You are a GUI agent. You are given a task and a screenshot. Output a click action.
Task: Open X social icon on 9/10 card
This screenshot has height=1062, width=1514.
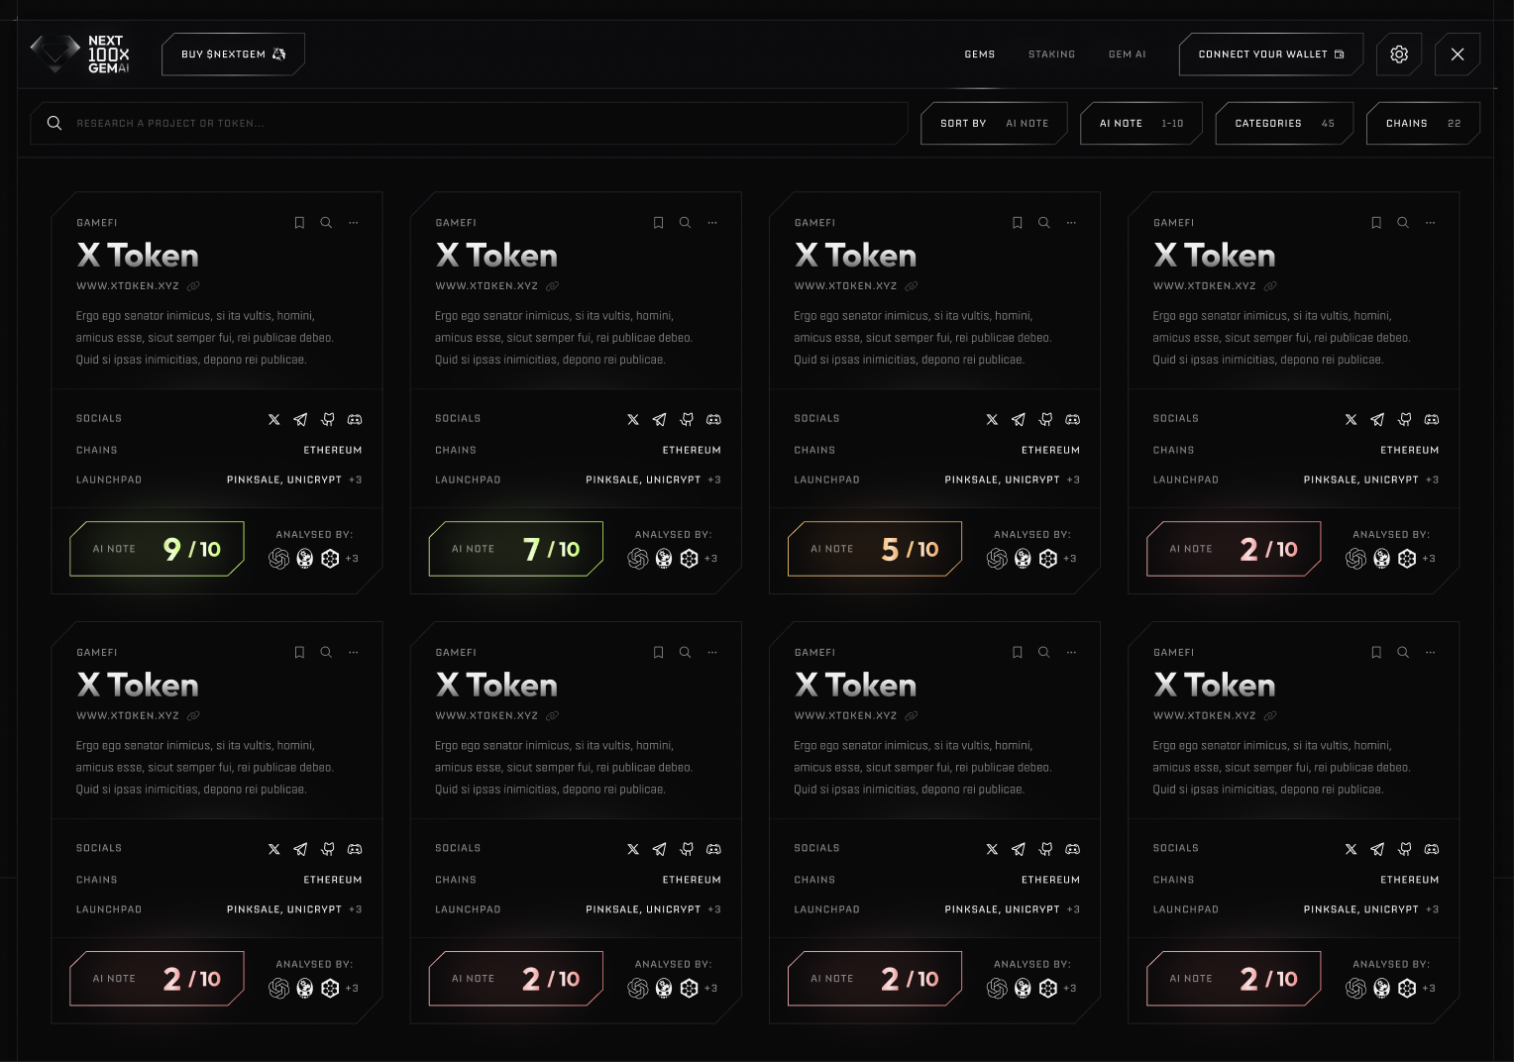tap(274, 420)
